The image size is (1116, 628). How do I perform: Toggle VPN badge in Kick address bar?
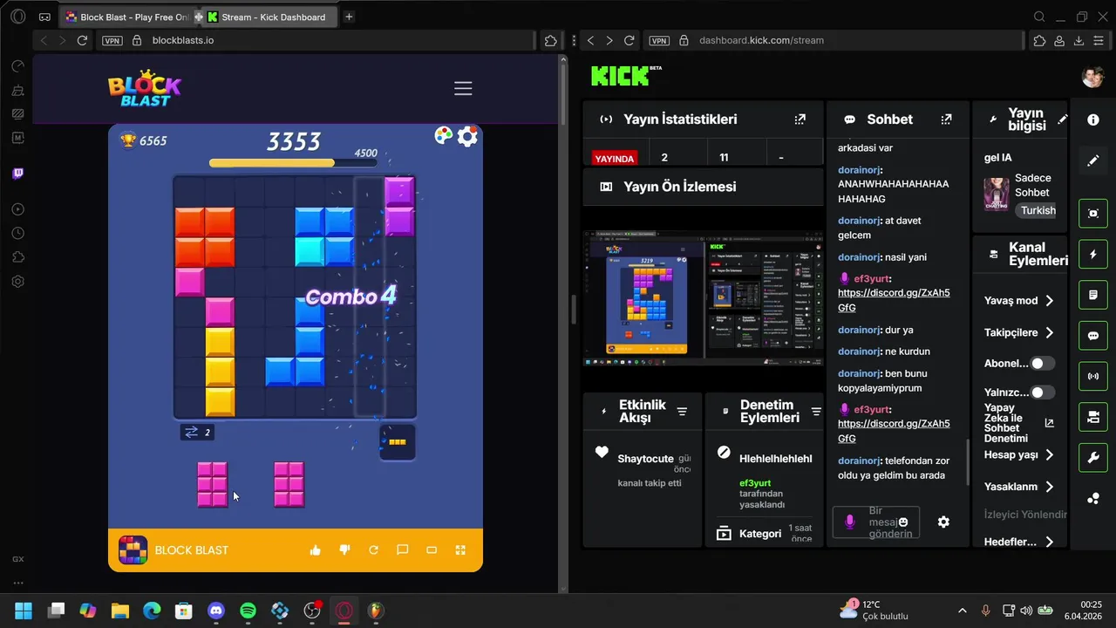[x=659, y=40]
